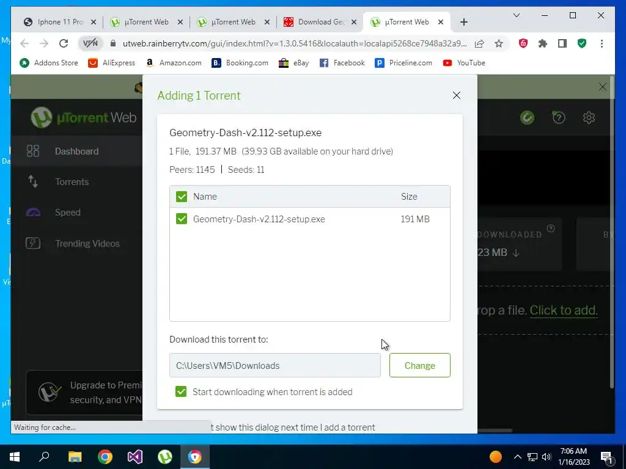The width and height of the screenshot is (626, 469).
Task: Click the green shield security icon
Action: 582,43
